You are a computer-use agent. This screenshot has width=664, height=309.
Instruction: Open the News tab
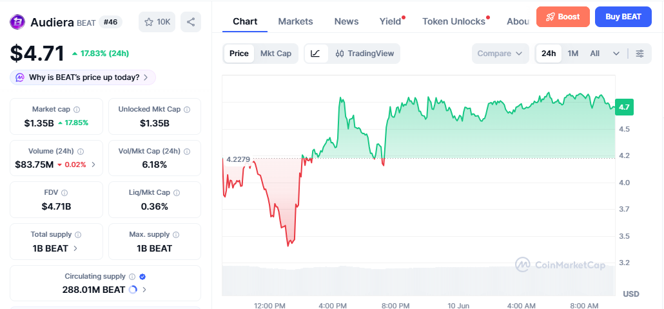click(346, 21)
